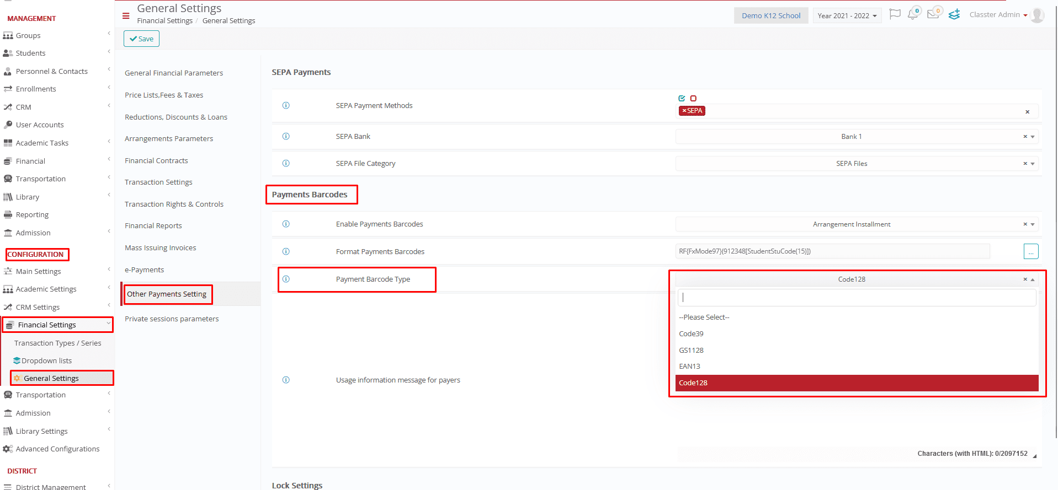Choose the --Please Select-- option
Screen dimensions: 1058x490
click(x=857, y=317)
